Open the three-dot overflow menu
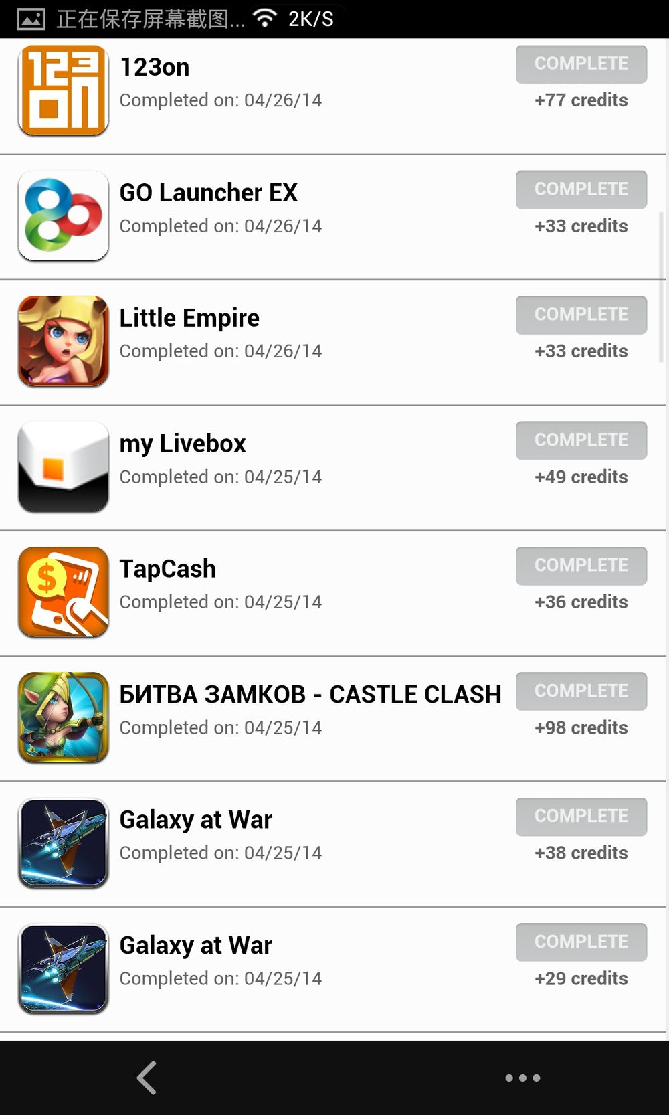This screenshot has height=1115, width=669. (x=522, y=1078)
